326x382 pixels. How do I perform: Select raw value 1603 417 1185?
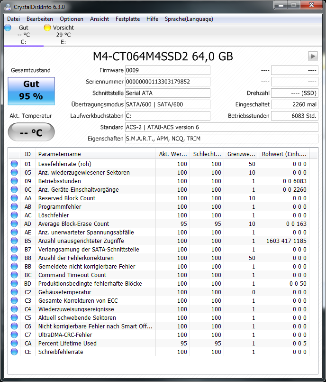(286, 241)
